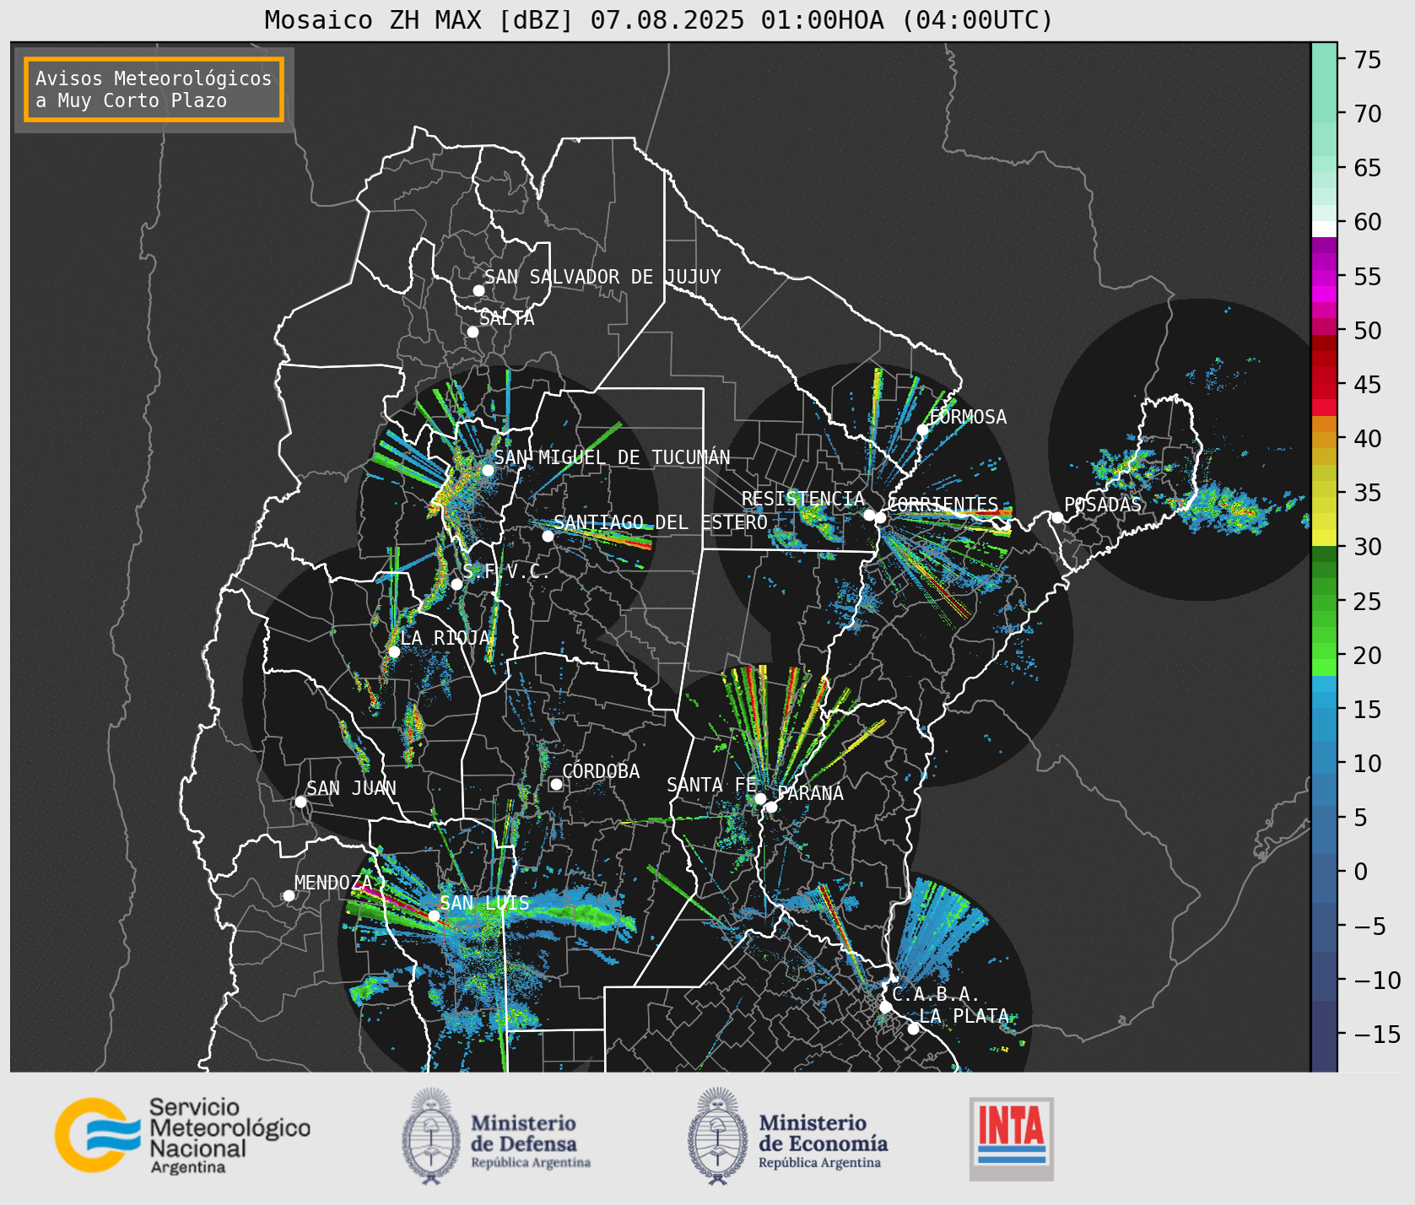
Task: Select the San Luis city marker
Action: tap(433, 916)
